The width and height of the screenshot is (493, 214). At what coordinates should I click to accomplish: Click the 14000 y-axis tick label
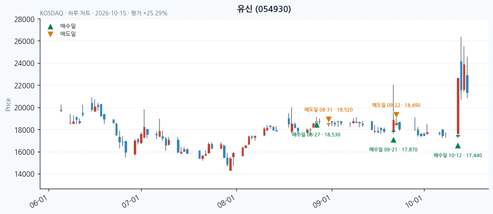25,174
